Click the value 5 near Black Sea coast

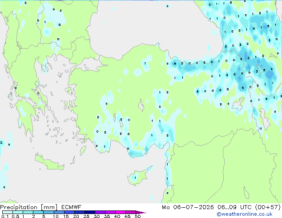pyautogui.click(x=175, y=64)
